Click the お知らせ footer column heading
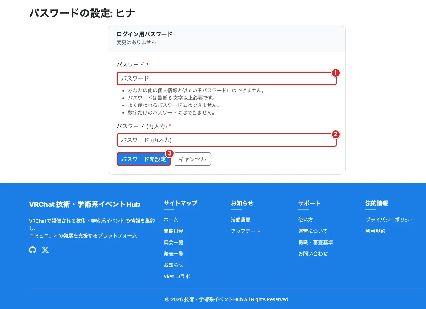This screenshot has height=309, width=426. coord(242,203)
